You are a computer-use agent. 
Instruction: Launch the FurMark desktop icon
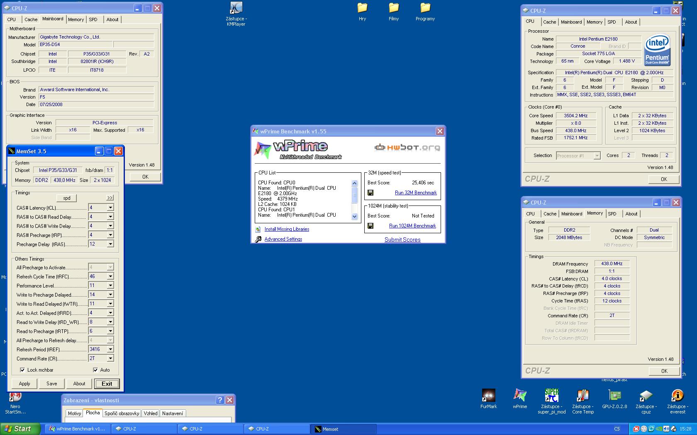coord(488,395)
